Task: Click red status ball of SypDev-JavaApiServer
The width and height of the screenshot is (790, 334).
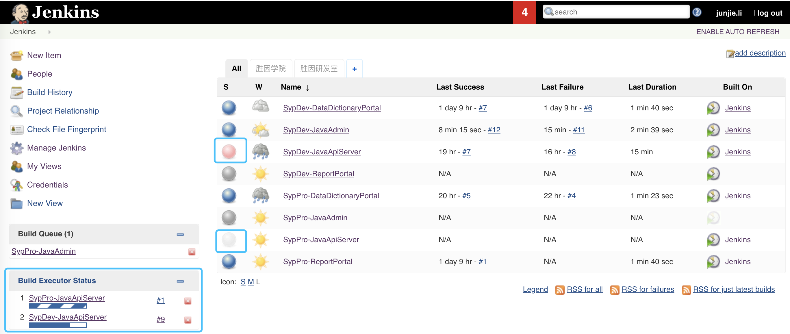Action: click(x=229, y=151)
